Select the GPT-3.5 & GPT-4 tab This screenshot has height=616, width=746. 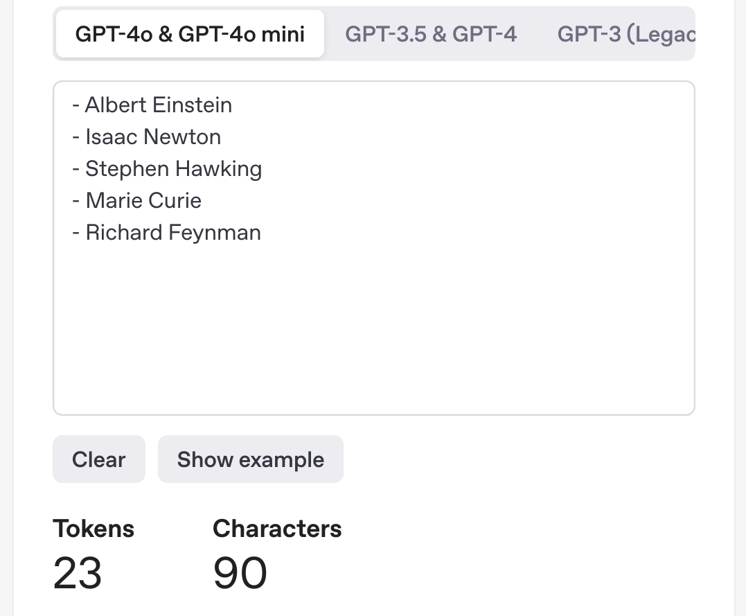(431, 34)
